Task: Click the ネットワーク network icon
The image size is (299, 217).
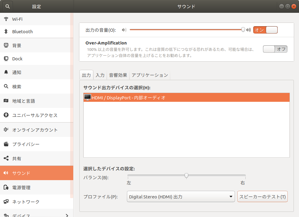Action: 6,201
